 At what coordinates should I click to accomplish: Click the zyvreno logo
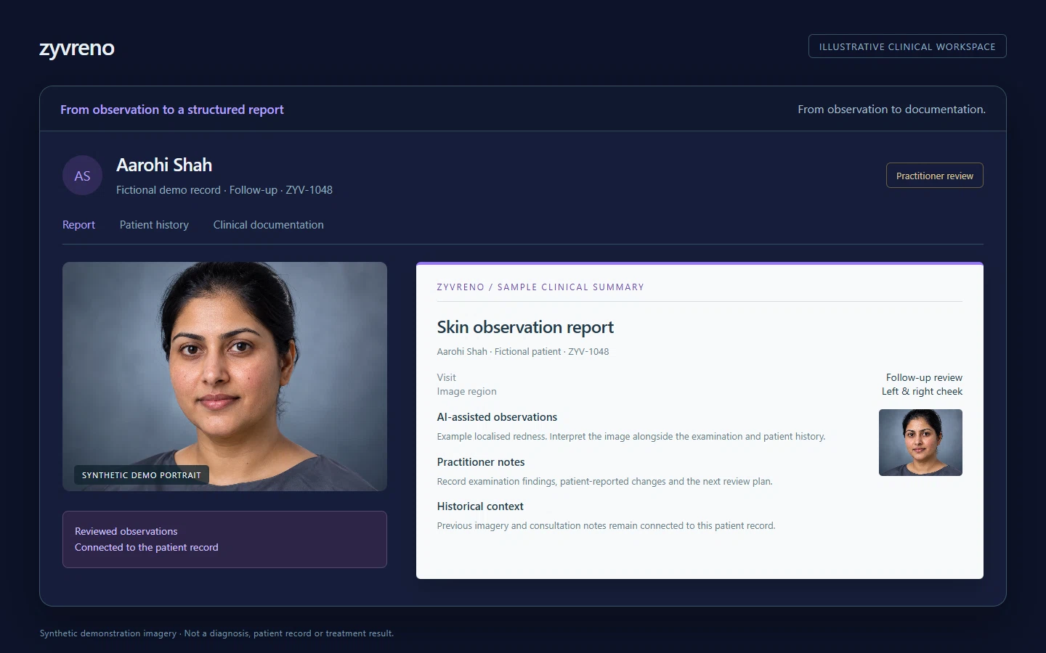(x=76, y=48)
